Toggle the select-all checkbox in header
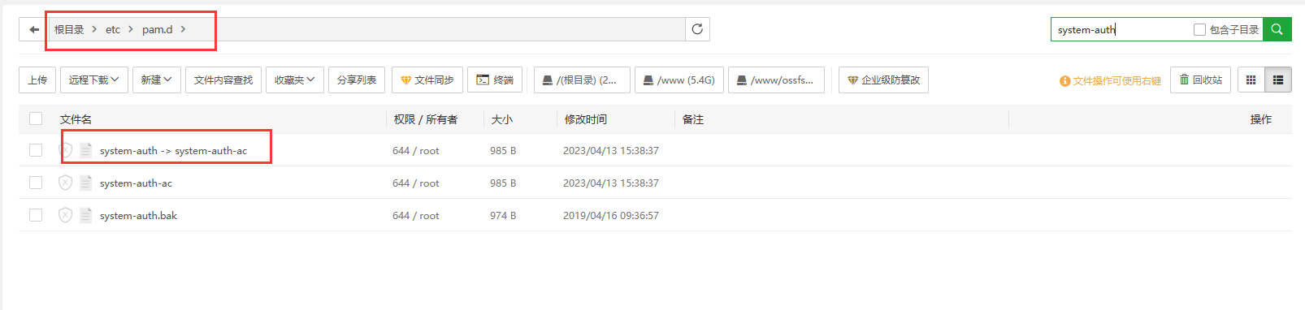This screenshot has height=310, width=1305. pos(36,118)
